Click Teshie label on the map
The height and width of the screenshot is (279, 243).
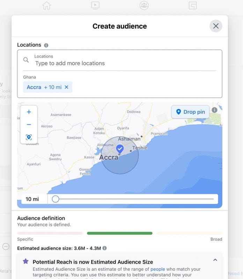point(140,148)
